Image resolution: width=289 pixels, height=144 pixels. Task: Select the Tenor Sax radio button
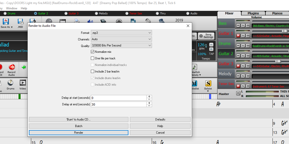coord(127,13)
